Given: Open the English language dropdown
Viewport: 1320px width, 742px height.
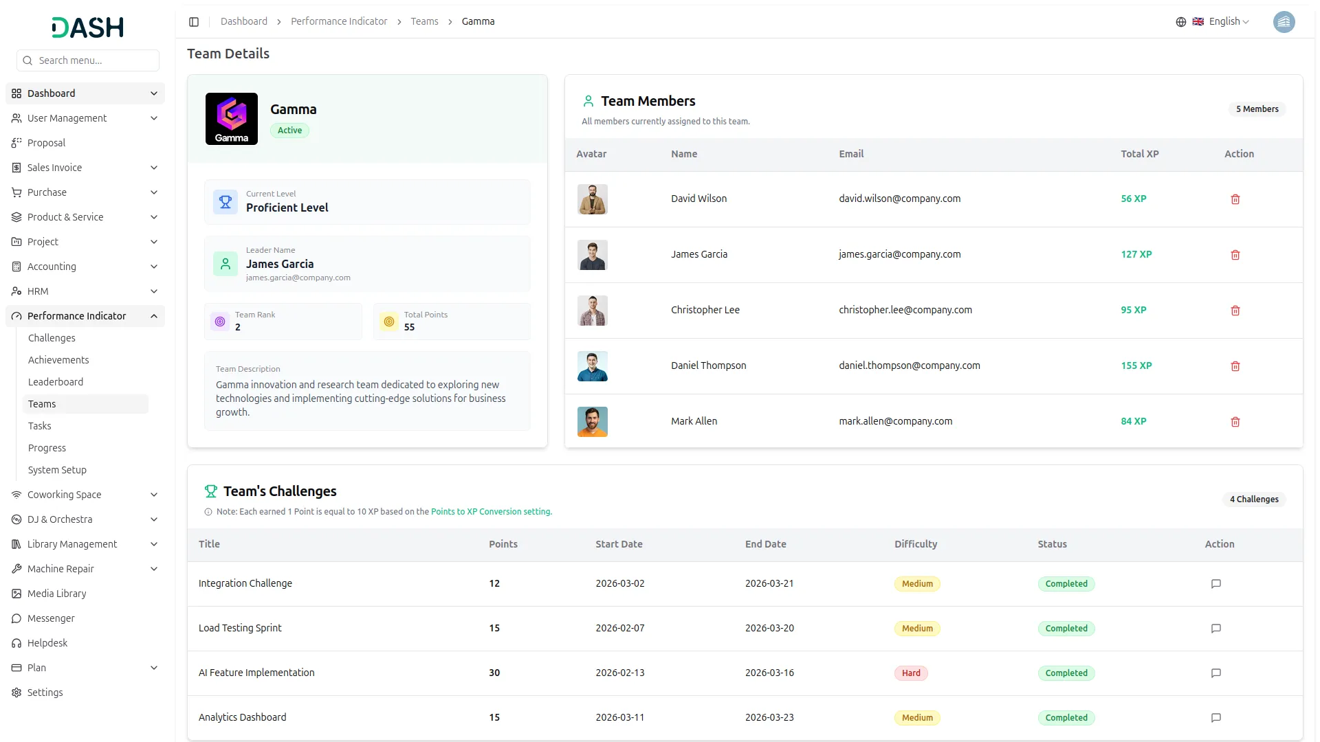Looking at the screenshot, I should click(x=1229, y=22).
